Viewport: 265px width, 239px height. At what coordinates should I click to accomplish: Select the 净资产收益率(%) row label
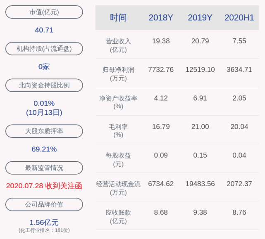tap(118, 102)
